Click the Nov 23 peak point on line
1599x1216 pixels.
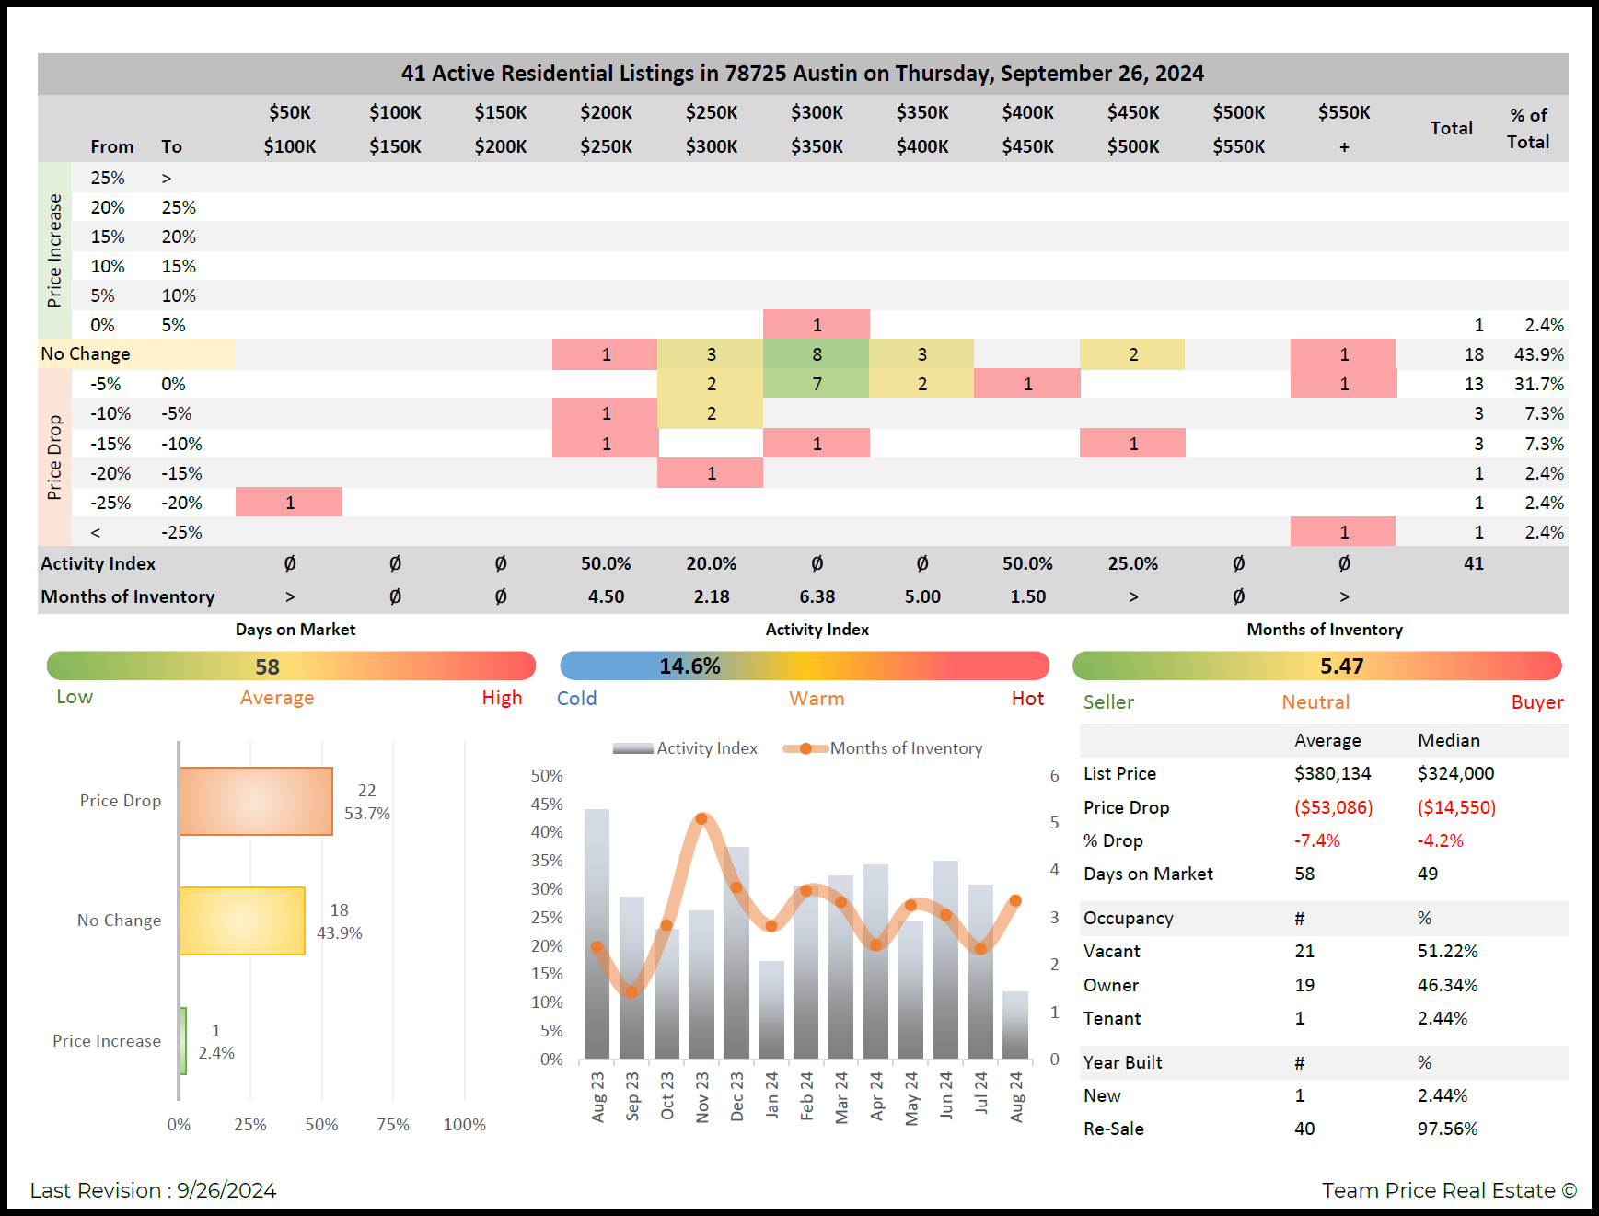pyautogui.click(x=702, y=818)
